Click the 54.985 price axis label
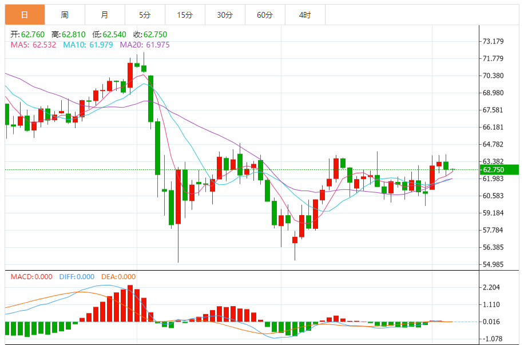 [493, 264]
